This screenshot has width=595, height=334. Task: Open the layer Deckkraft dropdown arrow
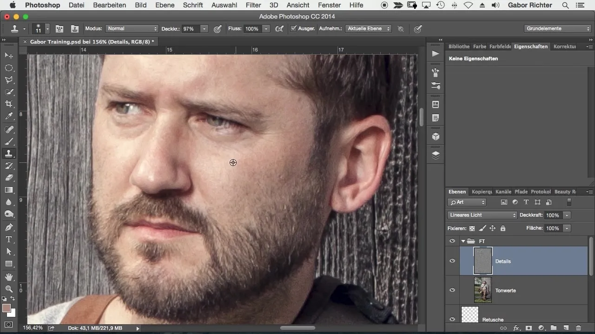coord(567,215)
